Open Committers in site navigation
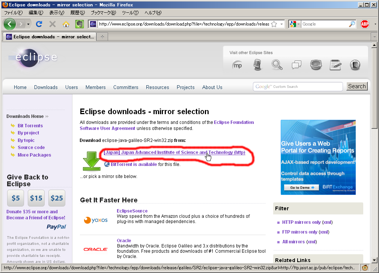The height and width of the screenshot is (273, 379). [x=126, y=87]
